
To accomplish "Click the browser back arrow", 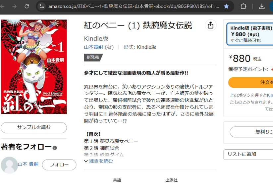I will pos(2,6).
